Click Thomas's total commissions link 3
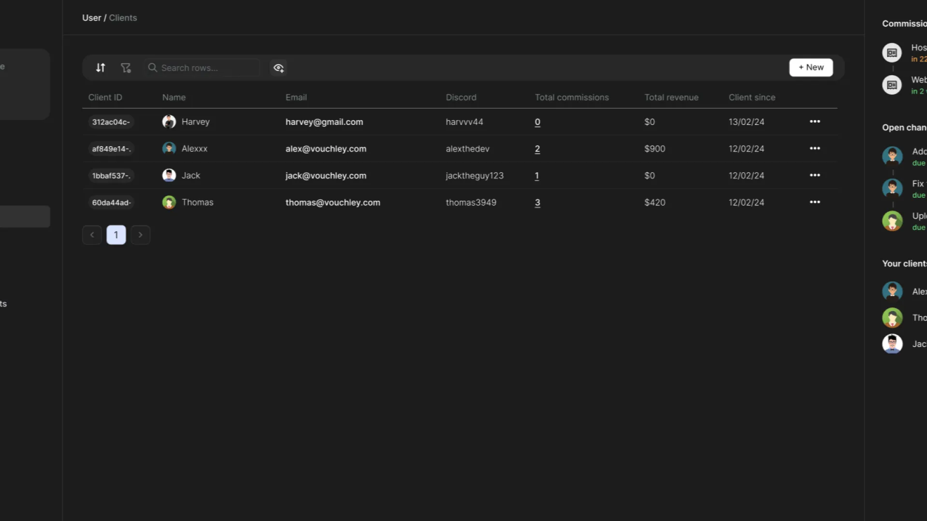Image resolution: width=927 pixels, height=521 pixels. (537, 203)
